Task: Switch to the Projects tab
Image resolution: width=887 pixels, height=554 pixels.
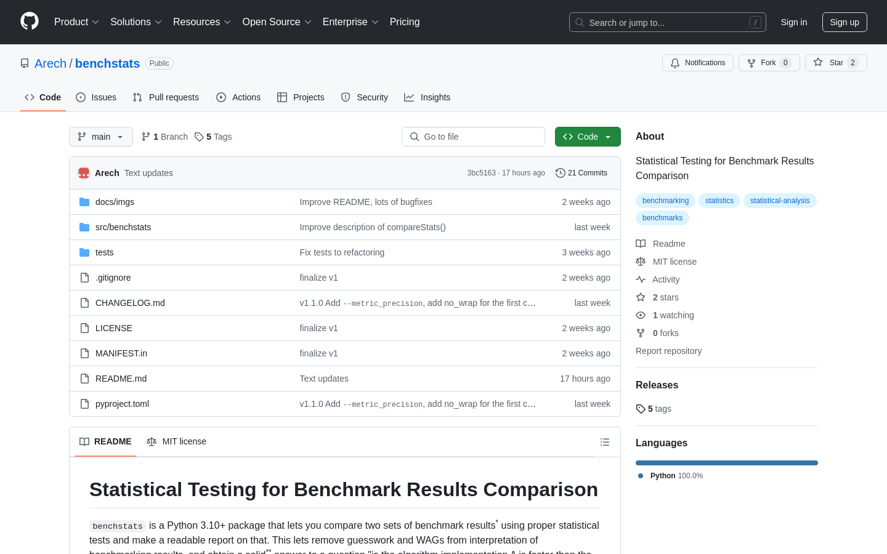Action: click(301, 97)
